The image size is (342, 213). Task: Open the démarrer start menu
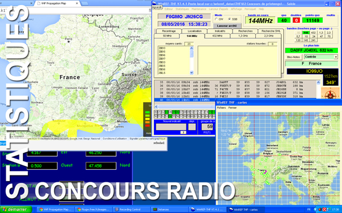16,210
